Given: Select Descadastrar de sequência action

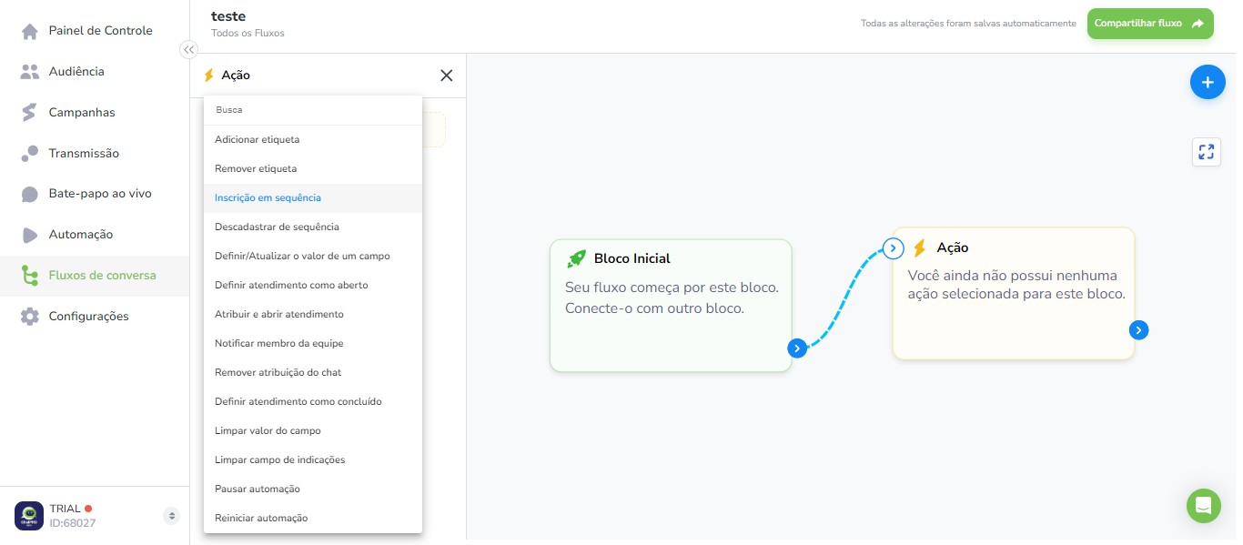Looking at the screenshot, I should [313, 227].
